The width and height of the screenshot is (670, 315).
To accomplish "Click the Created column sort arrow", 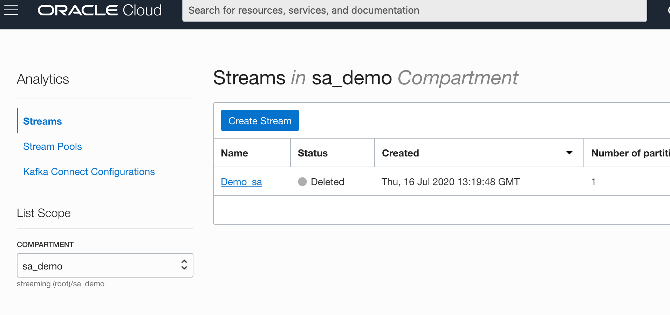I will point(569,153).
